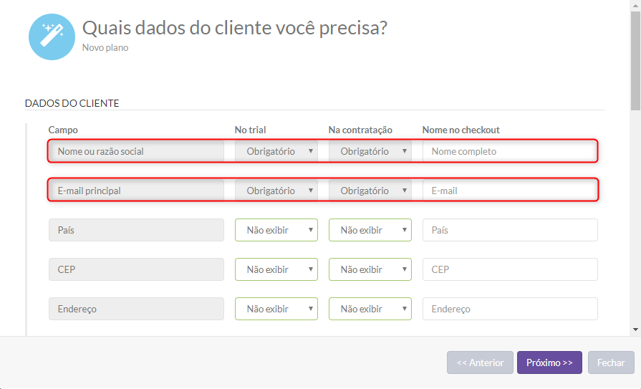Go to the 'Próximo >>' step
This screenshot has height=389, width=641.
pyautogui.click(x=549, y=362)
